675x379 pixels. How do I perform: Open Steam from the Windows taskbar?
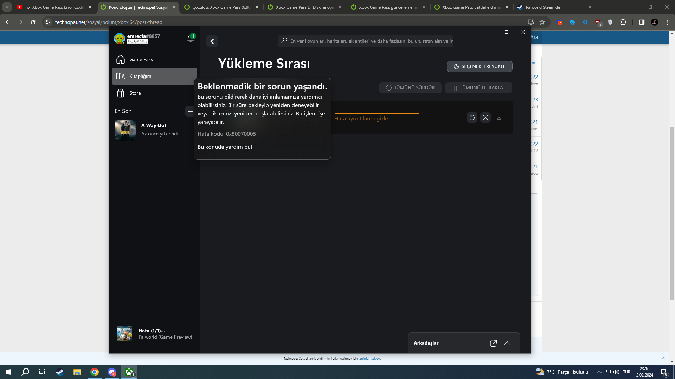click(60, 372)
